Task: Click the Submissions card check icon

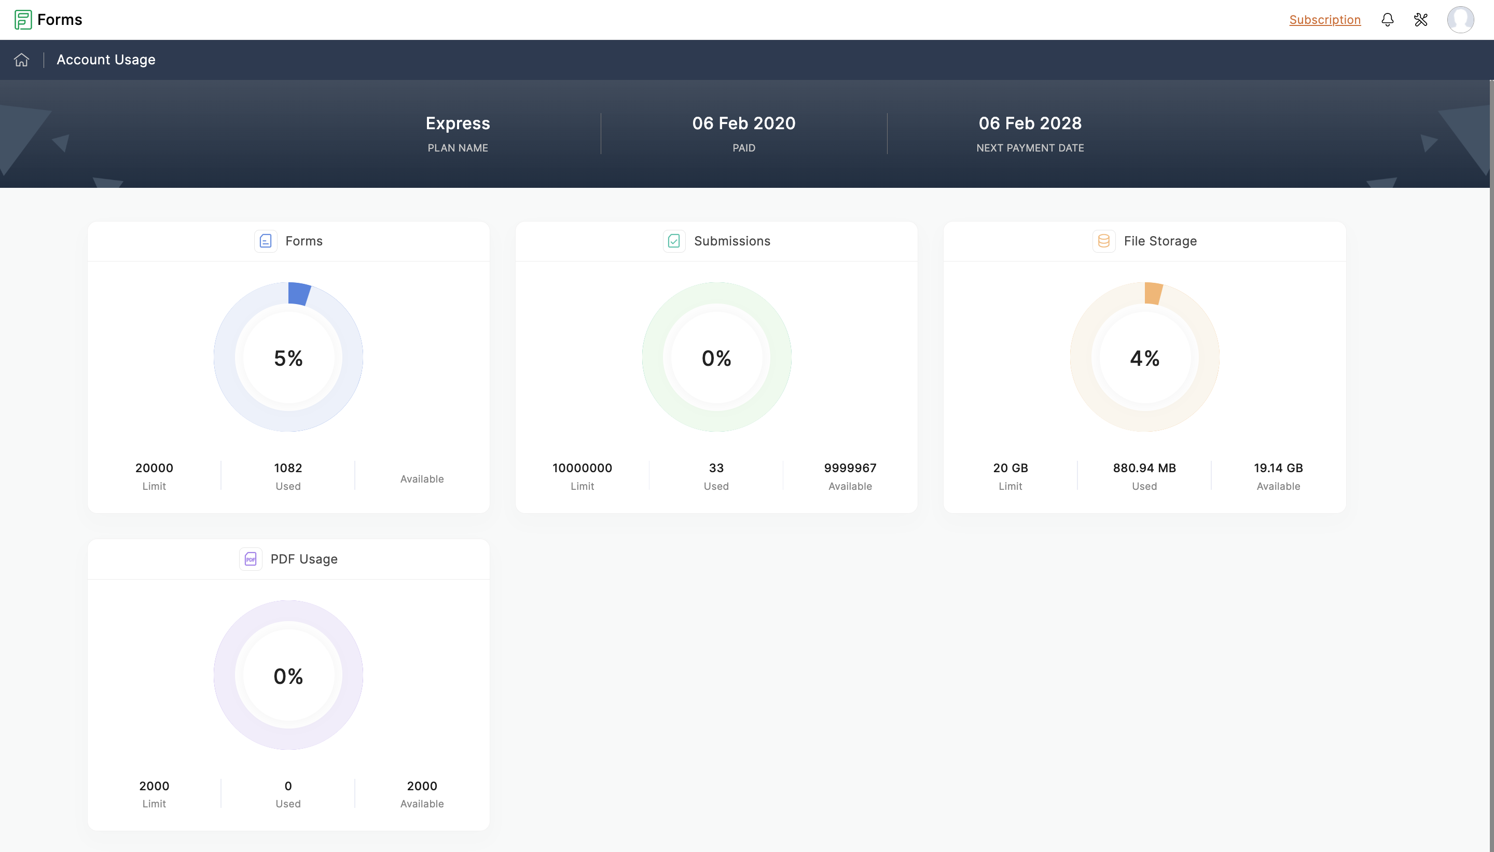Action: (x=674, y=241)
